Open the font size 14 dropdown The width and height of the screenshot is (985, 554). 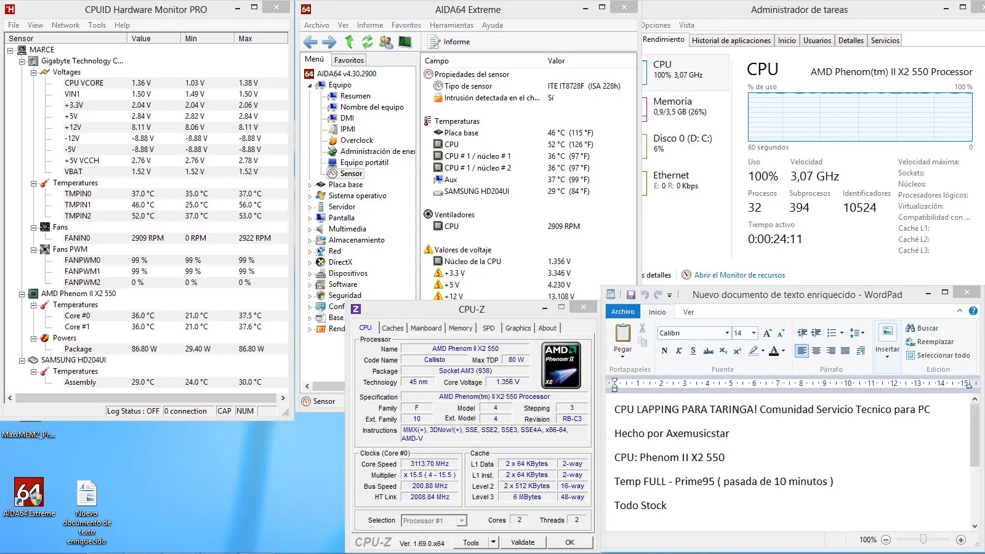754,333
